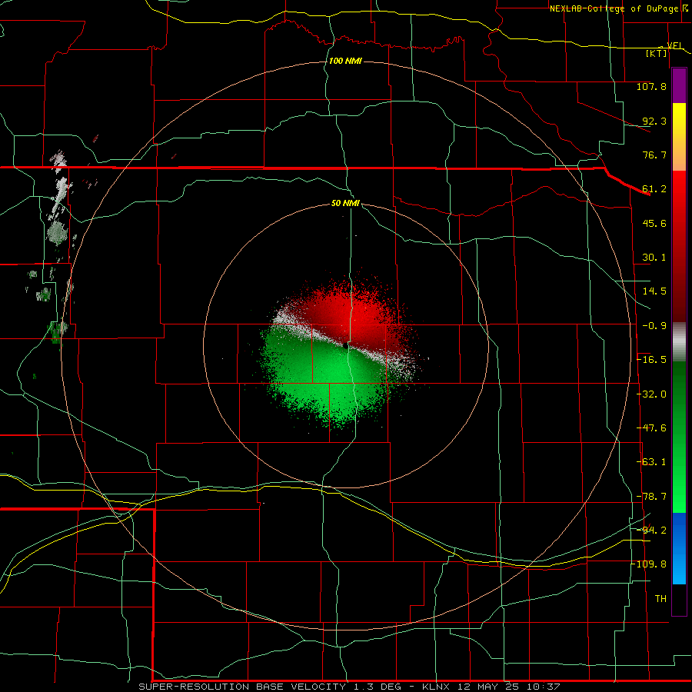Viewport: 692px width, 692px height.
Task: Pick the purple segment of the color bar
Action: coord(679,85)
